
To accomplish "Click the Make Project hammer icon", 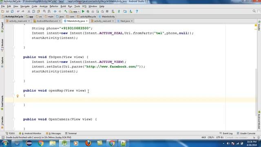I will point(66,11).
